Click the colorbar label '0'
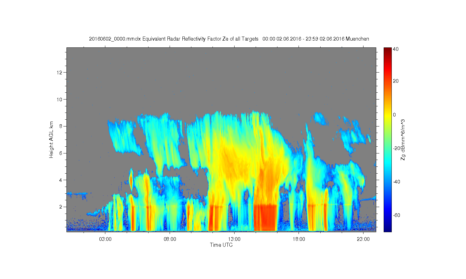The height and width of the screenshot is (279, 466). (x=395, y=115)
